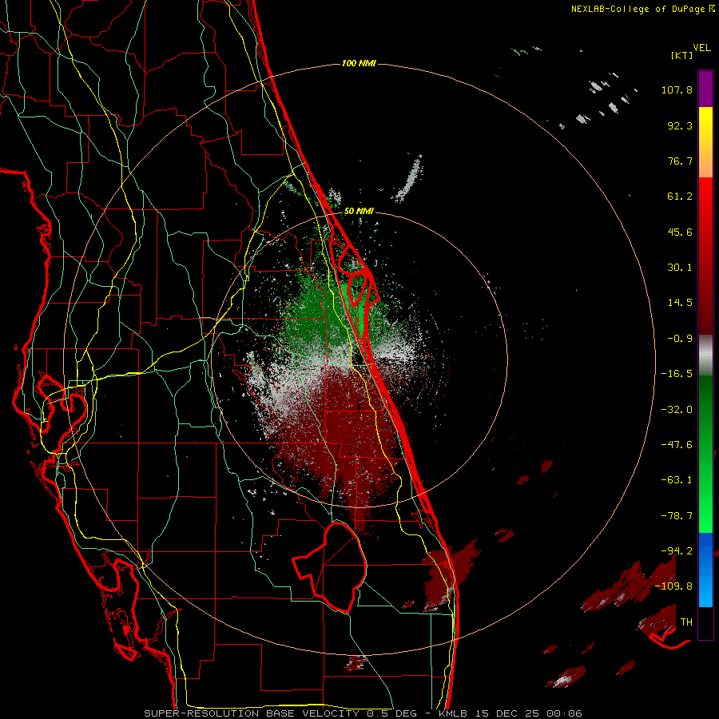The height and width of the screenshot is (719, 719).
Task: Click the 100 NMI range ring label
Action: tap(359, 63)
